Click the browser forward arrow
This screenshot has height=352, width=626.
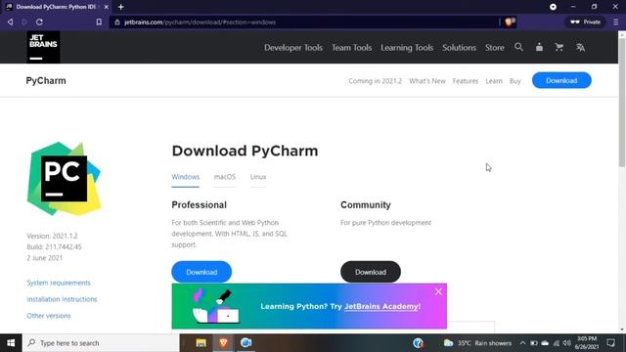[24, 22]
